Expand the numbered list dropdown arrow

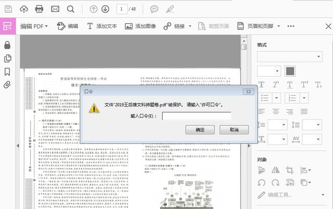(304, 98)
